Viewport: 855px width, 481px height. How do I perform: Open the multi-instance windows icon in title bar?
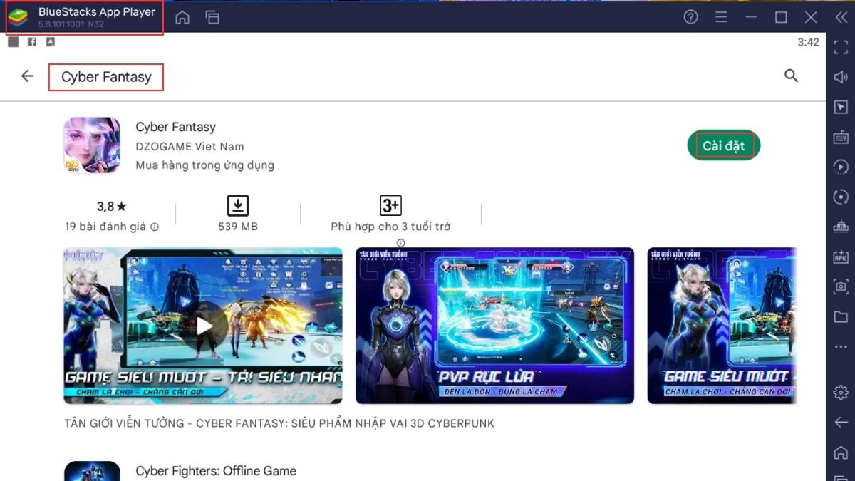[212, 17]
